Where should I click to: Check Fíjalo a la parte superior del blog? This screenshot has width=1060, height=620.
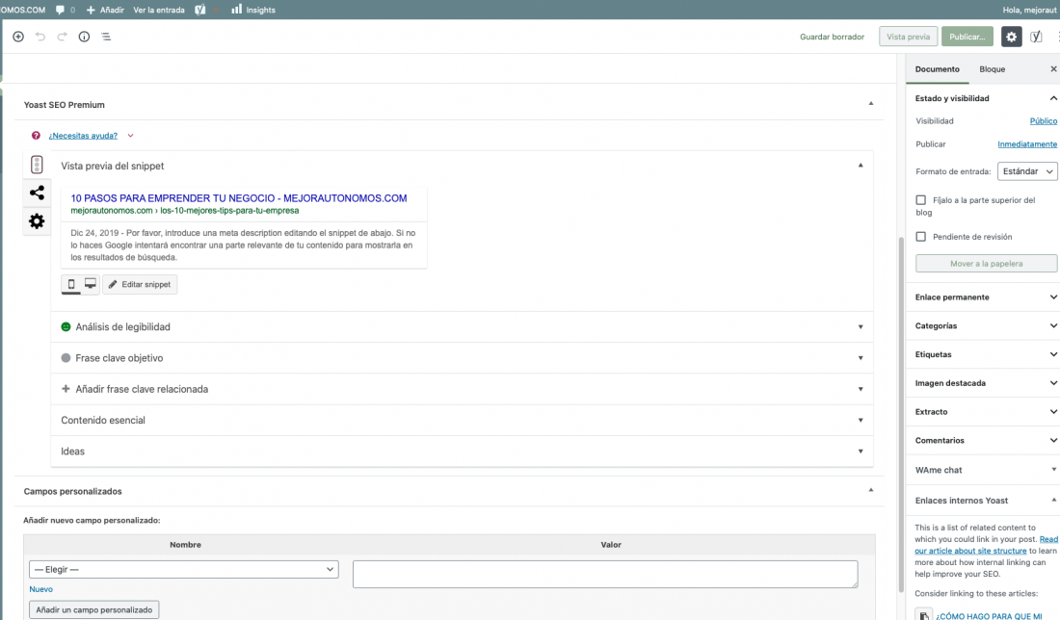click(x=920, y=200)
